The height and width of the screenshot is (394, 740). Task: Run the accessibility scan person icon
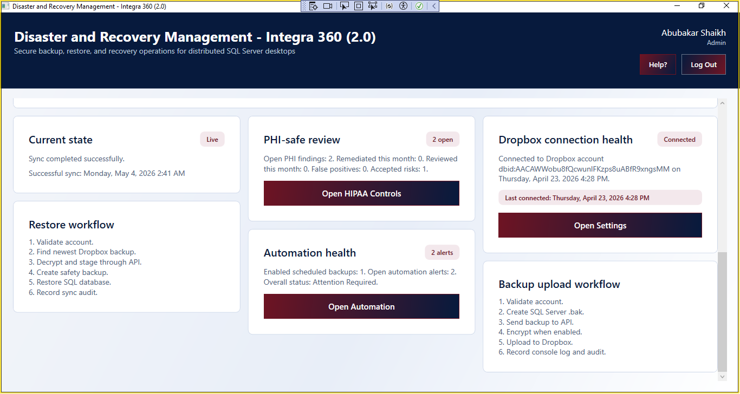403,6
